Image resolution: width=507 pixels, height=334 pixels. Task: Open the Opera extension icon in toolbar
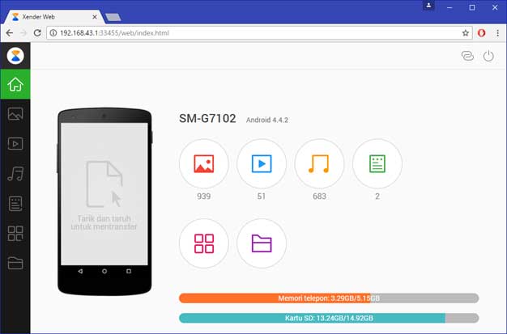click(481, 33)
